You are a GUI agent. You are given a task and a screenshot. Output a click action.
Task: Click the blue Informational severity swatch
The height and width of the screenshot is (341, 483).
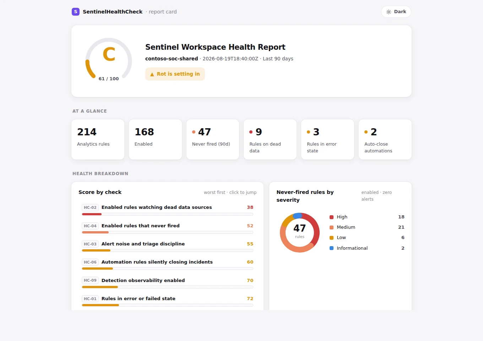point(331,248)
